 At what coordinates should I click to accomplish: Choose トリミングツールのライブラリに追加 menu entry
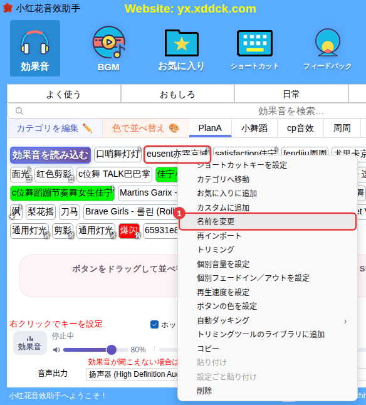tap(268, 334)
